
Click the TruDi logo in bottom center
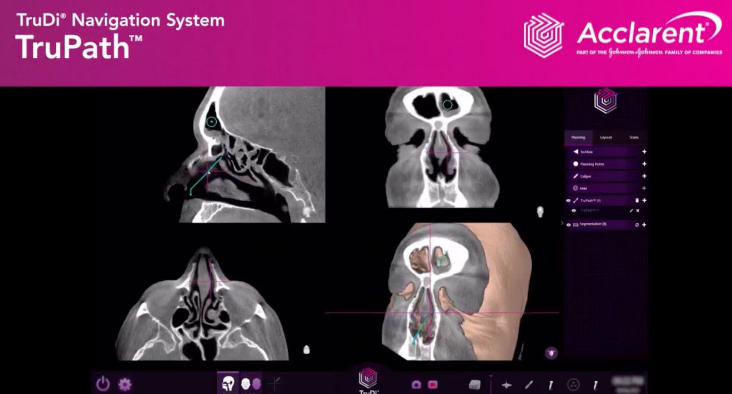tap(369, 379)
